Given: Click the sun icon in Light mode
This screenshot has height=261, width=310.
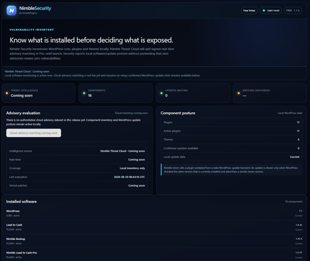Looking at the screenshot, I should (x=264, y=11).
